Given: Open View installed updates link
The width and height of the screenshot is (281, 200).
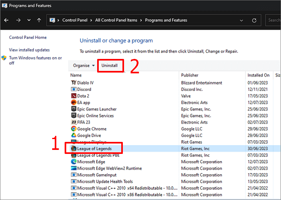Looking at the screenshot, I should pyautogui.click(x=29, y=50).
